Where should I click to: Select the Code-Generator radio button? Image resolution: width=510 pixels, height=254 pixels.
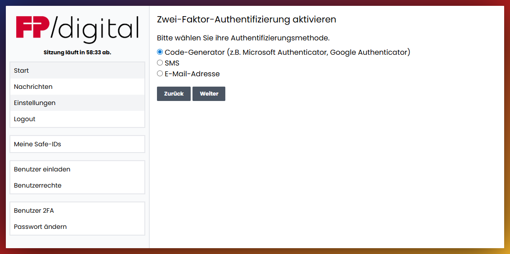pyautogui.click(x=160, y=52)
